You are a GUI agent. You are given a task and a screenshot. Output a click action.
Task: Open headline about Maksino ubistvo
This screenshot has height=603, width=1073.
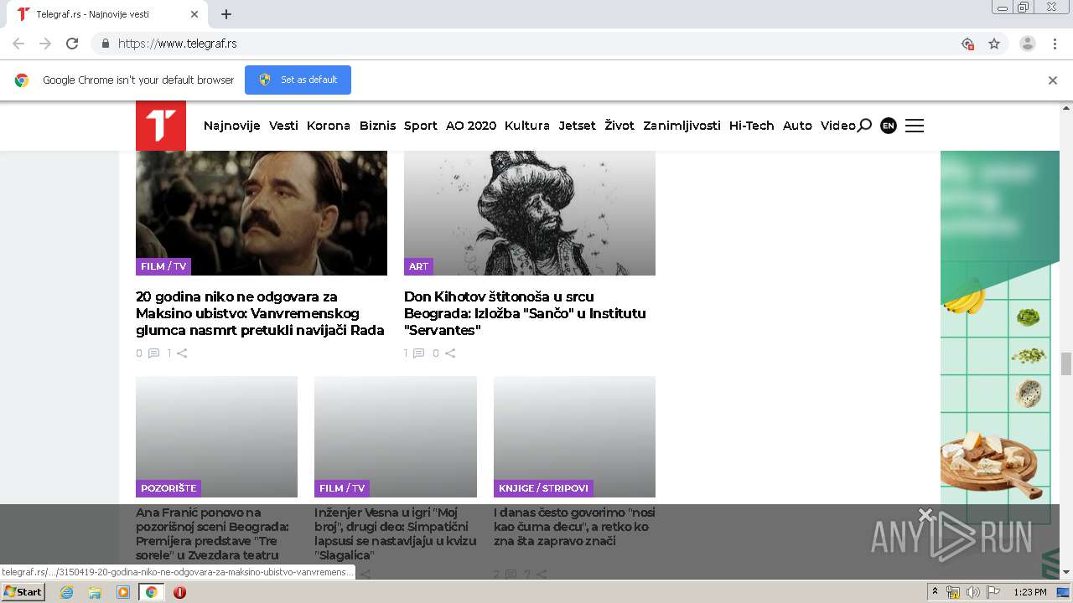point(260,313)
